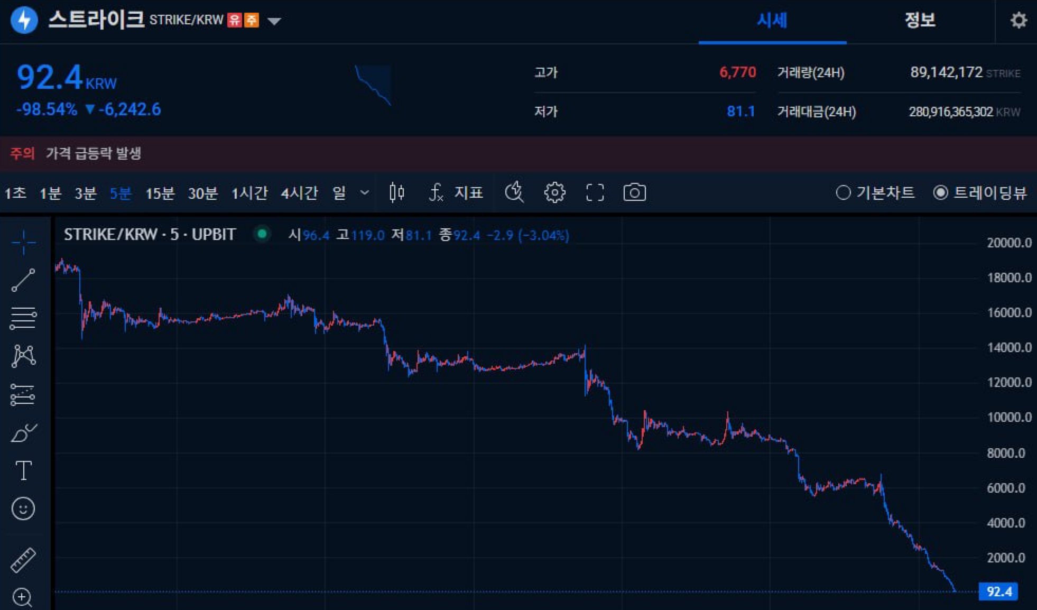1037x610 pixels.
Task: Toggle fullscreen chart mode
Action: coord(595,192)
